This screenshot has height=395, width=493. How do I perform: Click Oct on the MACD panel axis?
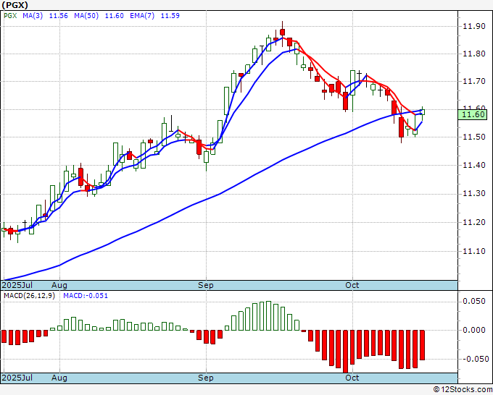(352, 378)
